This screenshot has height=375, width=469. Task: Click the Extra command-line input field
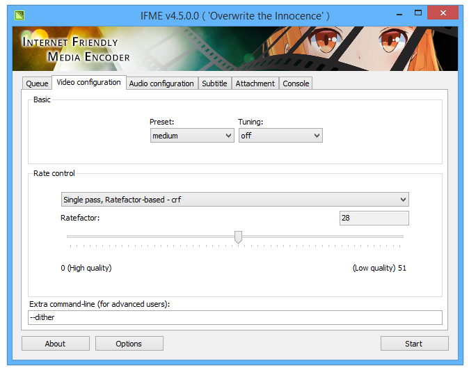234,317
